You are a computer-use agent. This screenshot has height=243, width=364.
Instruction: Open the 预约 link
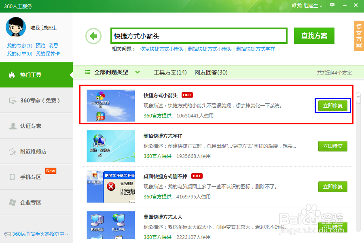coord(40,46)
